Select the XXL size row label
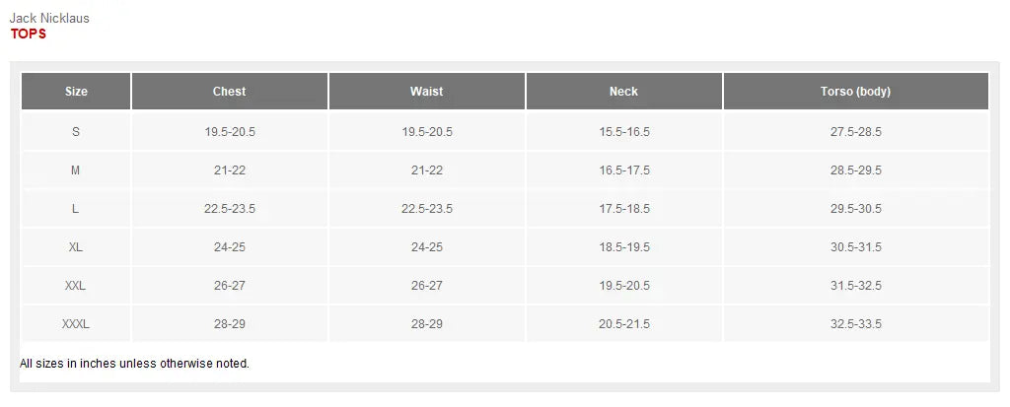Viewport: 1010px width, 407px height. pos(76,286)
